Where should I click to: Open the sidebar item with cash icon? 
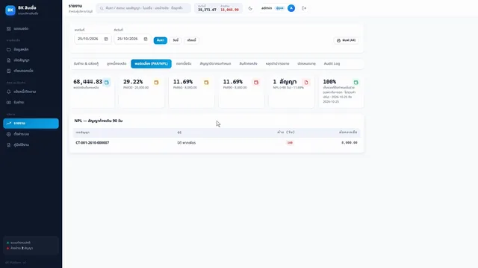click(31, 103)
